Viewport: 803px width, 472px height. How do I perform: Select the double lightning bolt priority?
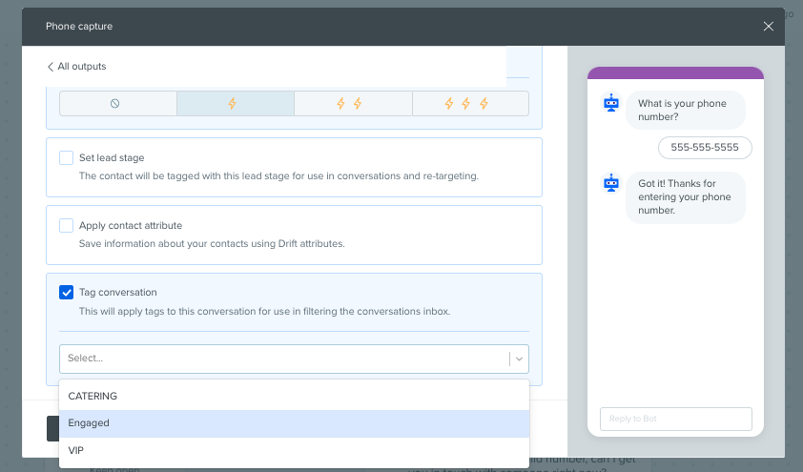coord(353,103)
